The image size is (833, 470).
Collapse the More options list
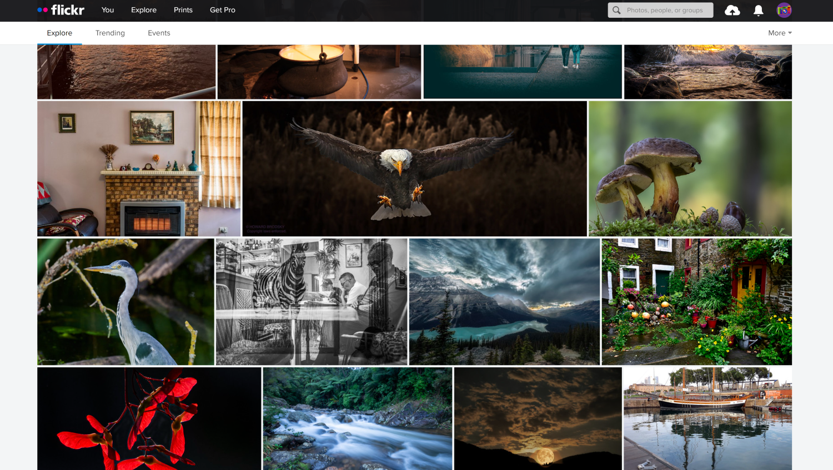click(780, 33)
